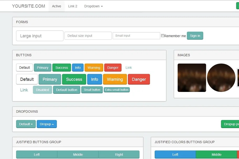This screenshot has width=239, height=159.
Task: Click the small orange Warning button
Action: [94, 68]
